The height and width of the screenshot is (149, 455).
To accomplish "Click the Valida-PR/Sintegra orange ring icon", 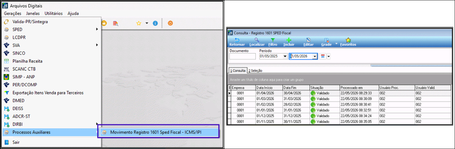I will pyautogui.click(x=6, y=22).
